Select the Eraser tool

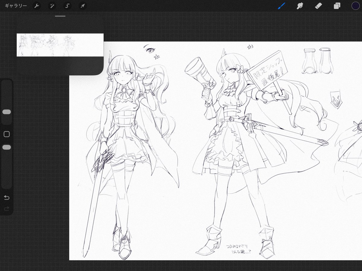coord(319,6)
